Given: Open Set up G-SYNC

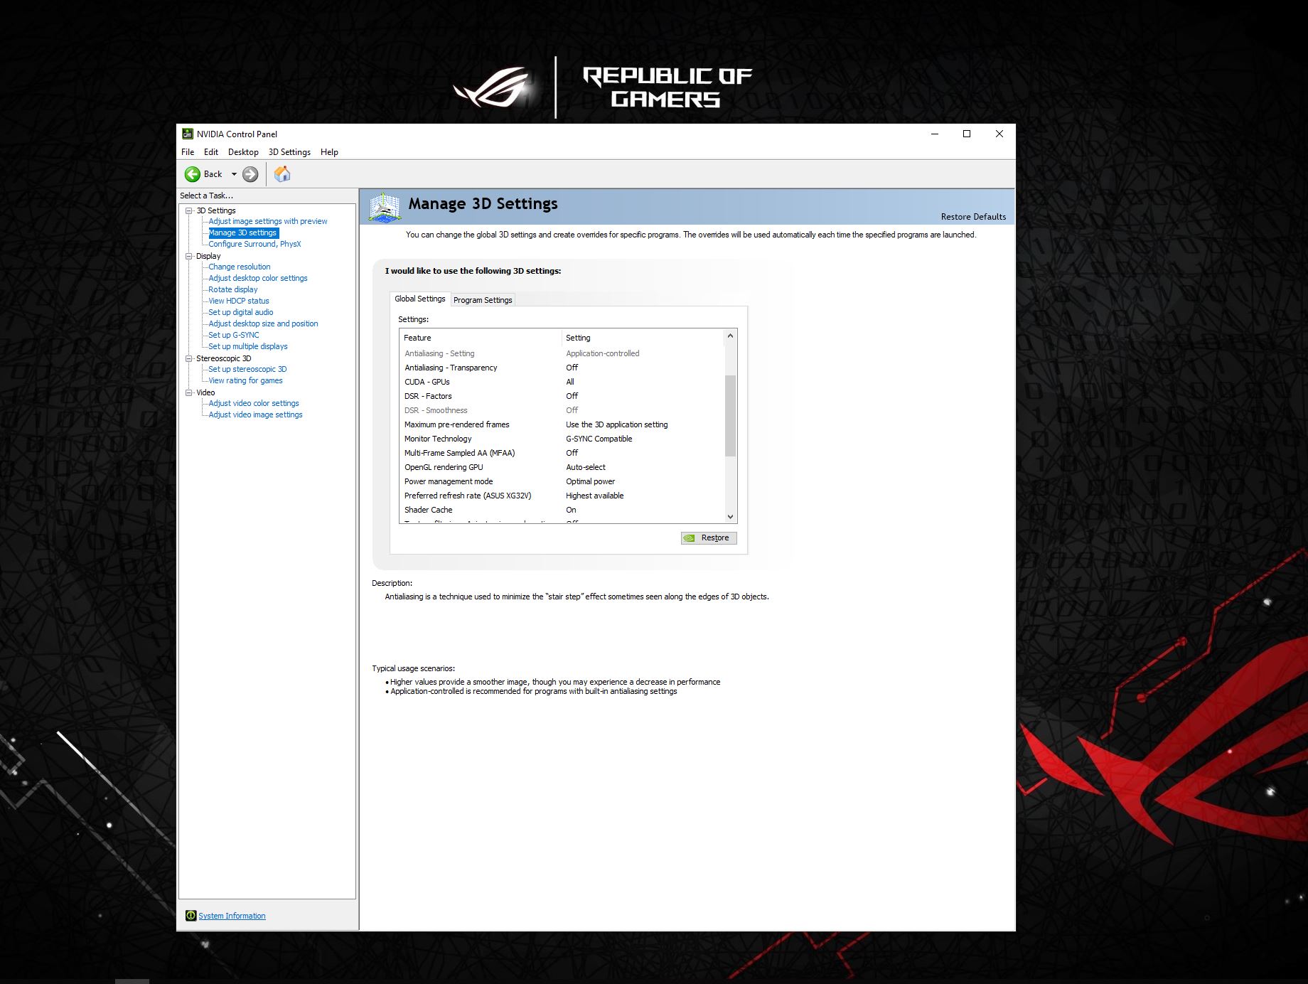Looking at the screenshot, I should 234,335.
